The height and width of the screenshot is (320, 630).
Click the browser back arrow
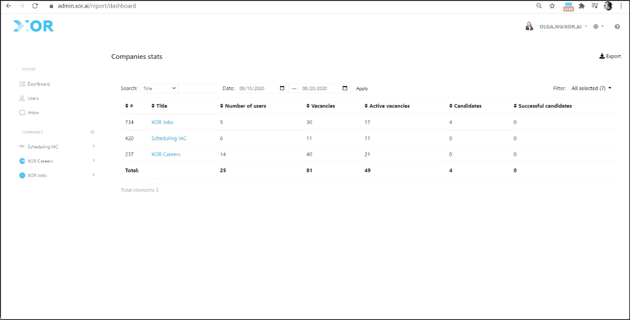[x=8, y=6]
